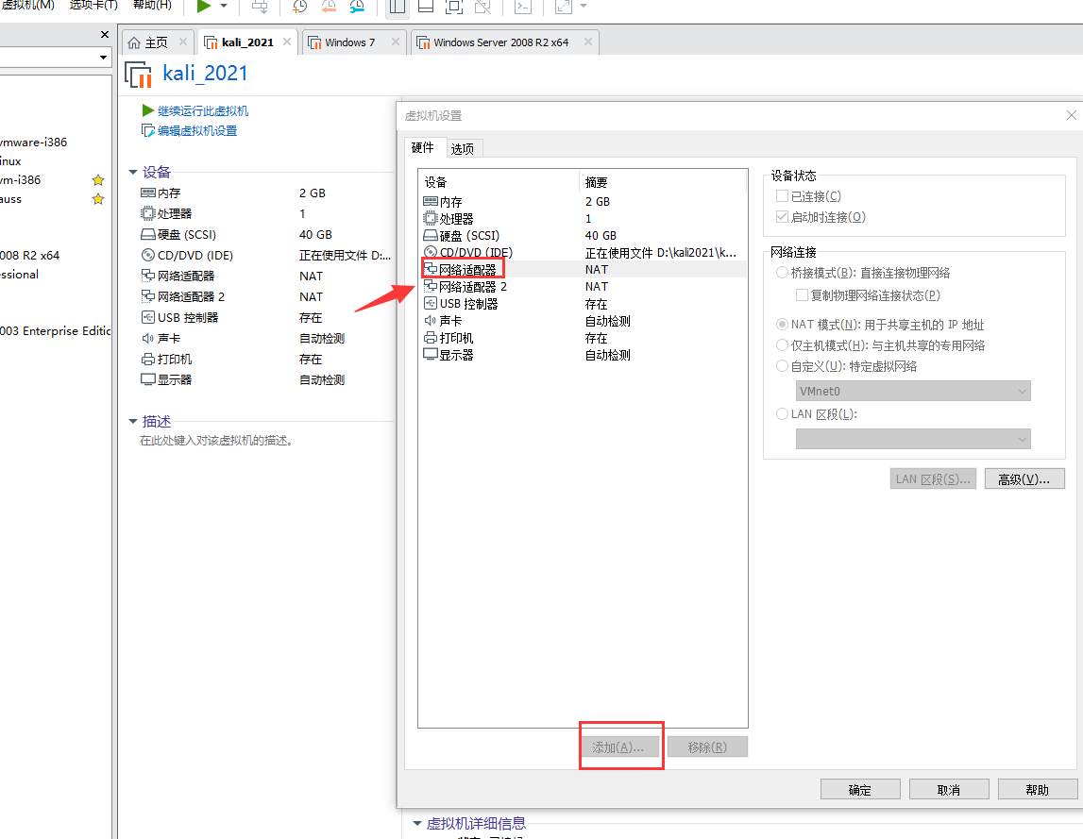The width and height of the screenshot is (1083, 839).
Task: Open the LAN 区段 empty dropdown
Action: 913,439
